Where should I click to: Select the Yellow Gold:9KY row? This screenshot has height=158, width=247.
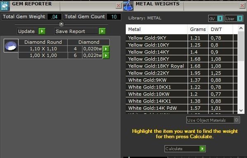181,38
